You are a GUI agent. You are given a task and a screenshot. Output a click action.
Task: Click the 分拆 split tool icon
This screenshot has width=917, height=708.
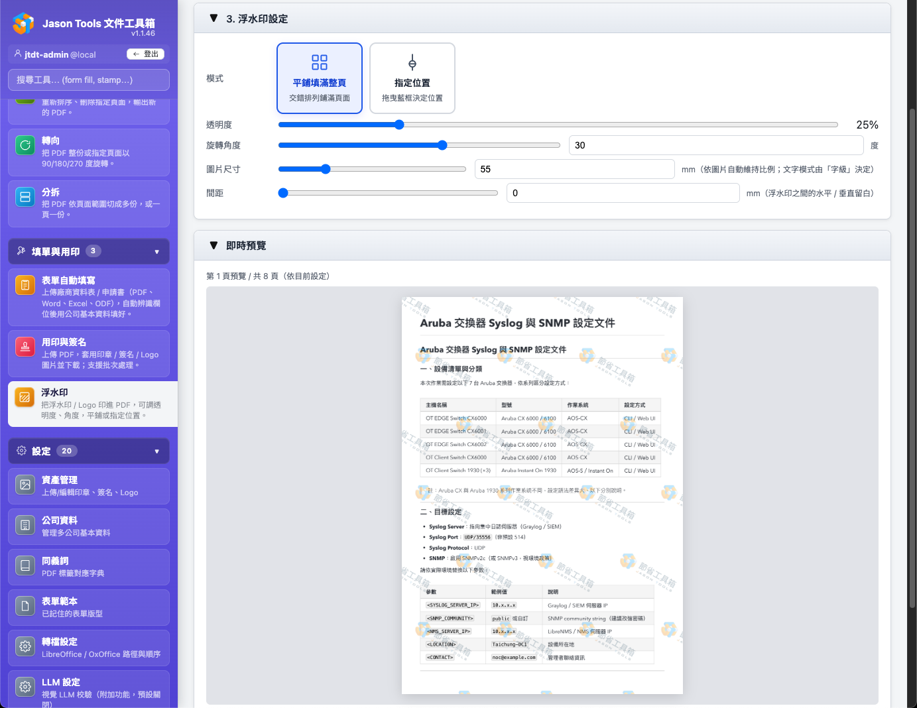pyautogui.click(x=25, y=197)
